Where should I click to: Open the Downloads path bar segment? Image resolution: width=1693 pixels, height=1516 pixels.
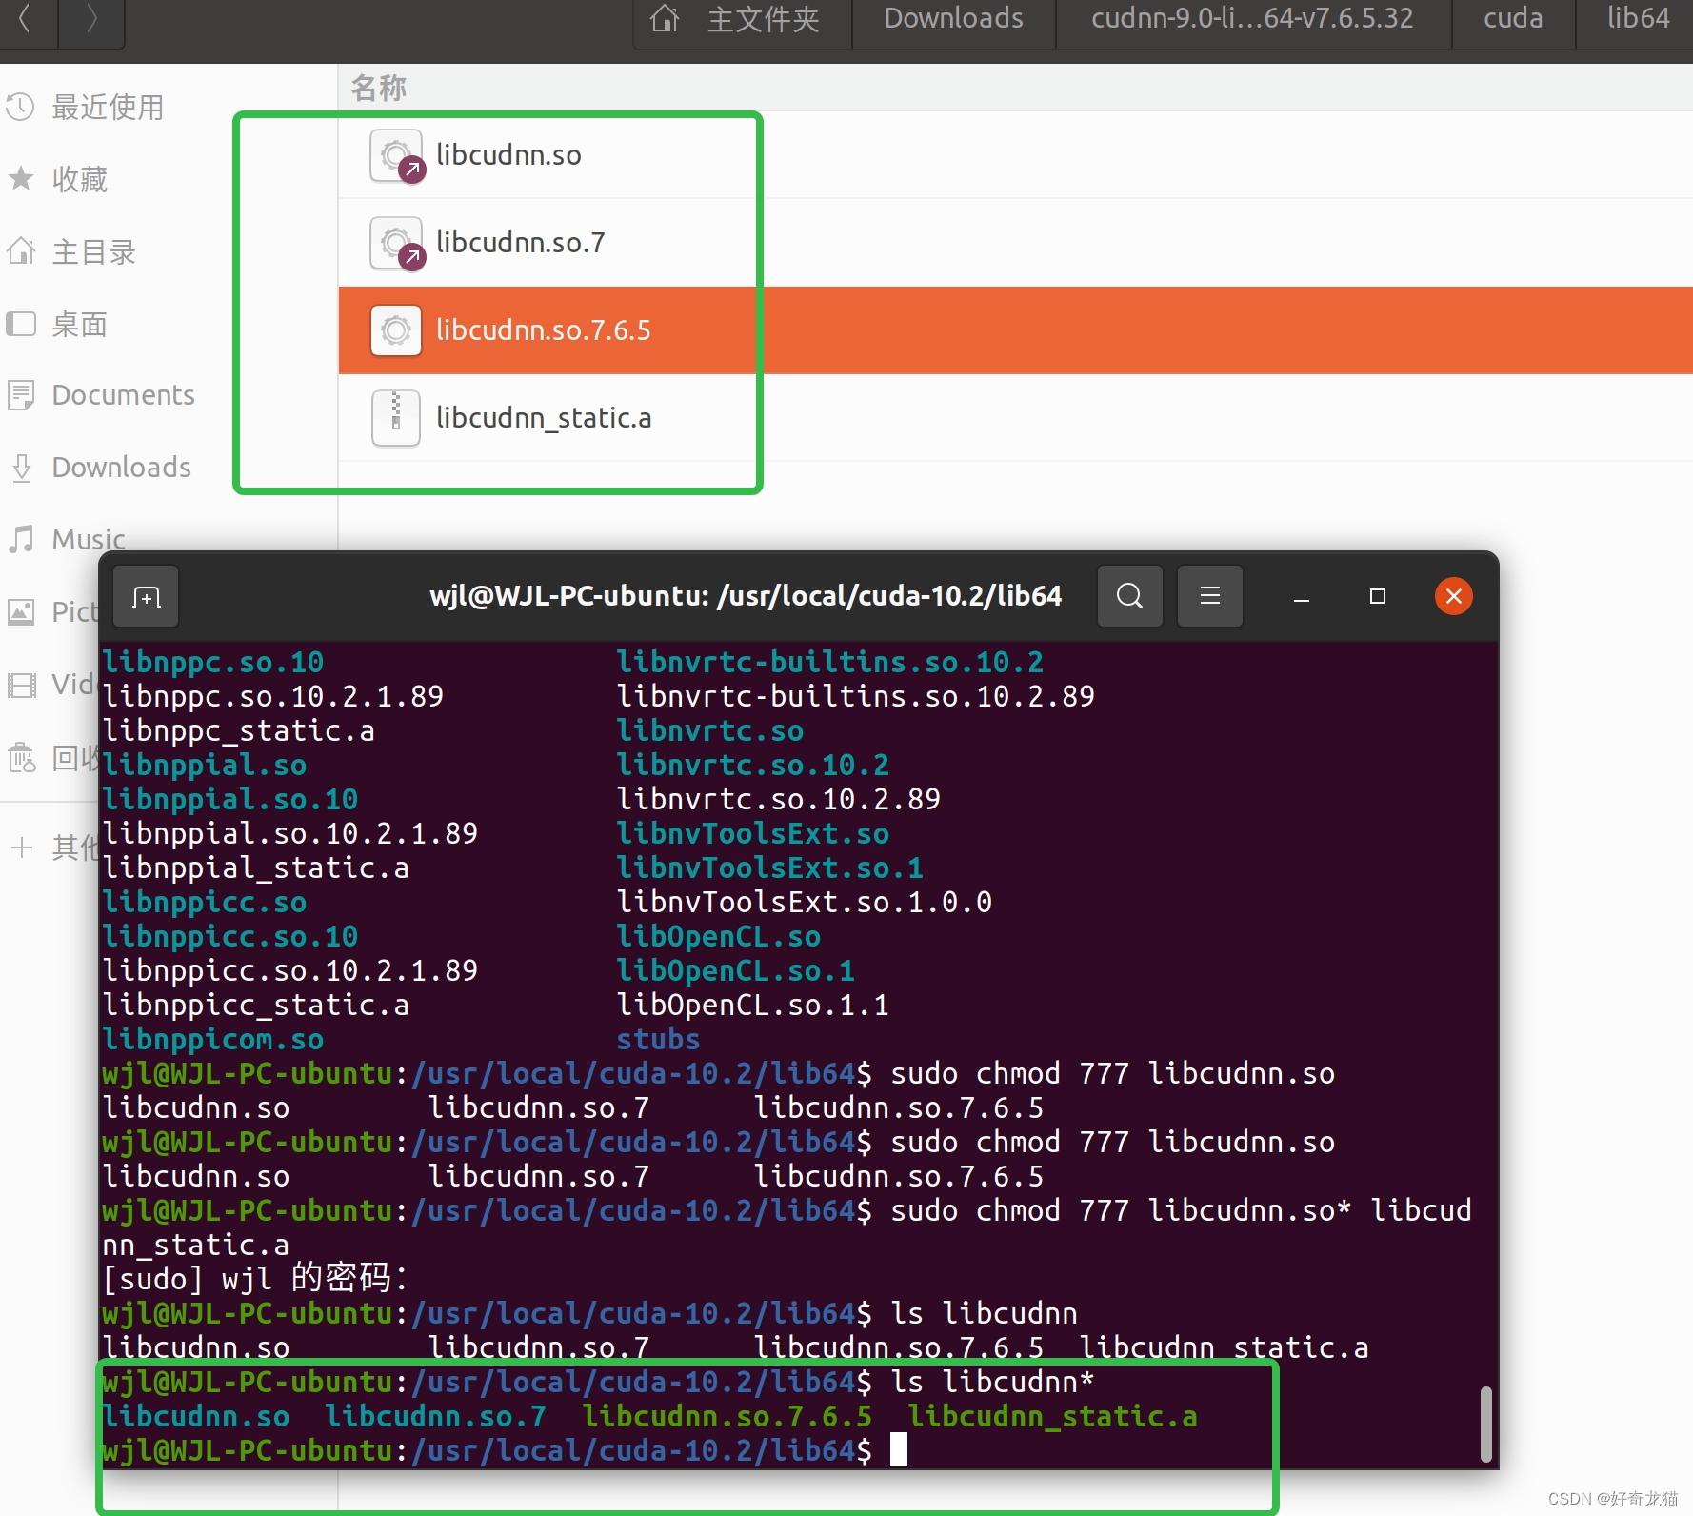(x=953, y=19)
